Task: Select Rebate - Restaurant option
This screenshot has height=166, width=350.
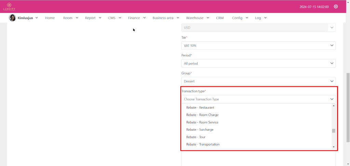Action: (x=200, y=108)
